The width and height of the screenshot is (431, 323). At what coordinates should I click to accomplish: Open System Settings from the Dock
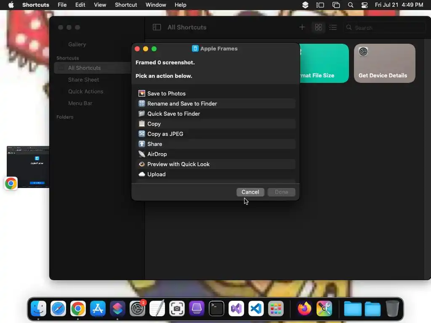pyautogui.click(x=138, y=308)
